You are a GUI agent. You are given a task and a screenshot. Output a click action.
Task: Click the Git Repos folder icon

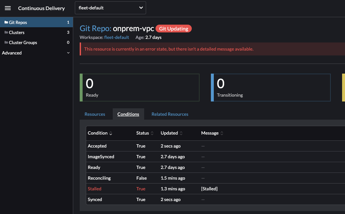(6, 22)
